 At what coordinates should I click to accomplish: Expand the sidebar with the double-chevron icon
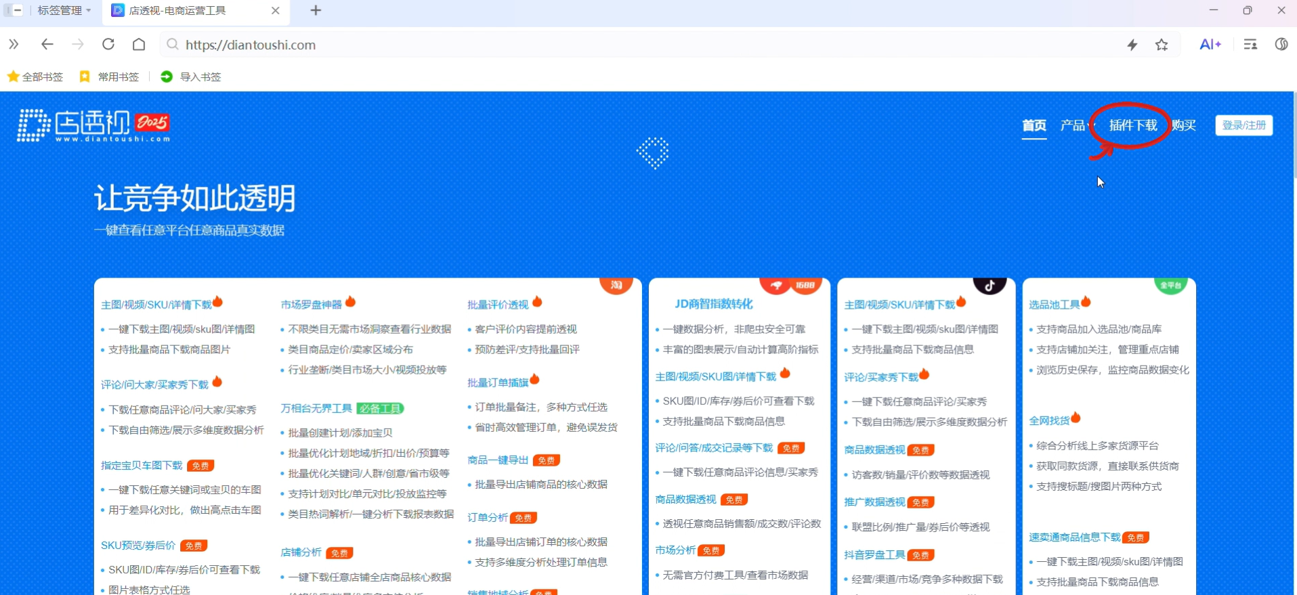coord(14,45)
